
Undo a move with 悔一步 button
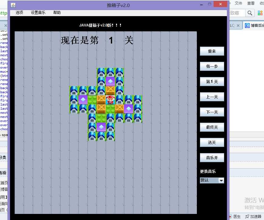click(212, 66)
